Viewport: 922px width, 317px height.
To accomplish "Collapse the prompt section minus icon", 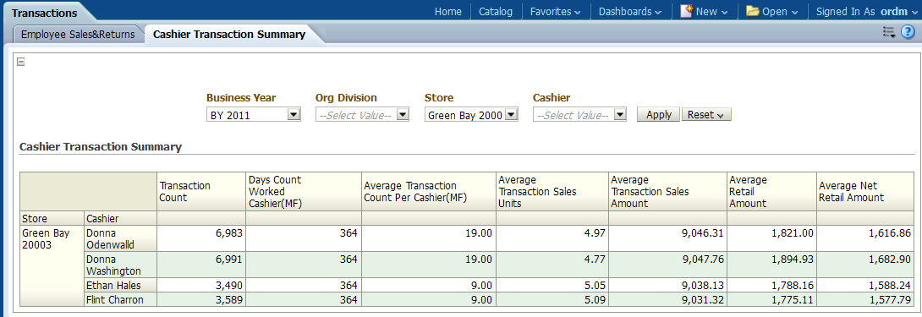I will [x=20, y=61].
